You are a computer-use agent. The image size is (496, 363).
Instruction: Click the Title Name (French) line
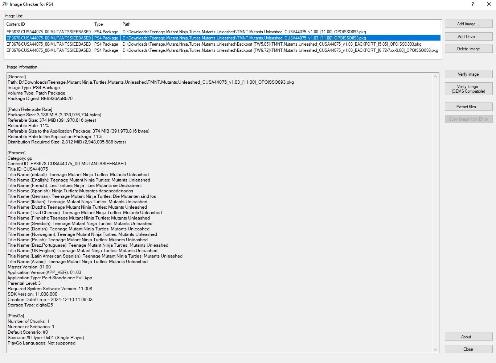coord(75,185)
